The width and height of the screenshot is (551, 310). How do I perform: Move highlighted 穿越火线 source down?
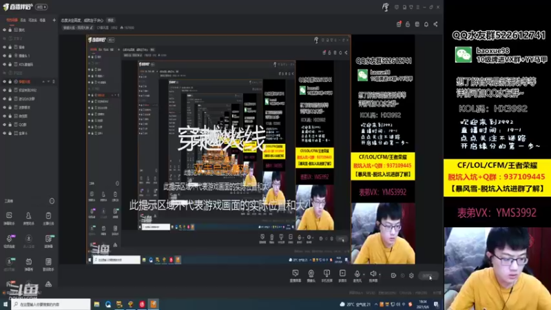coord(48,81)
